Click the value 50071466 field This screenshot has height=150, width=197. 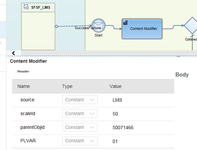(123, 128)
